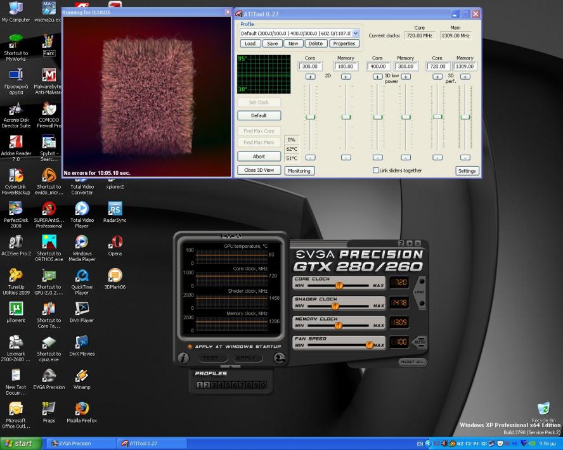
Task: Open Fraps desktop icon
Action: tap(49, 413)
